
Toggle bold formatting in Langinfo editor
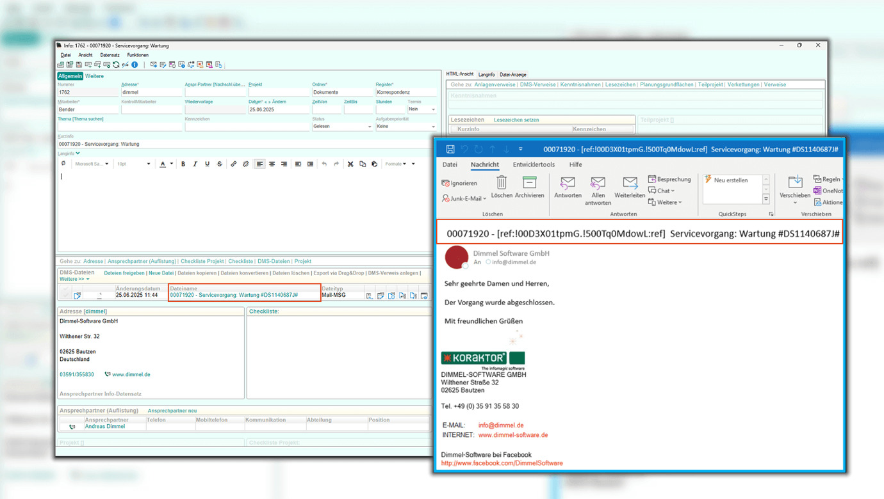(183, 164)
